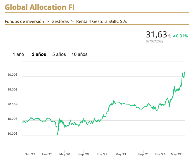Click the May '21 x-axis label
This screenshot has width=189, height=162.
(x=121, y=154)
